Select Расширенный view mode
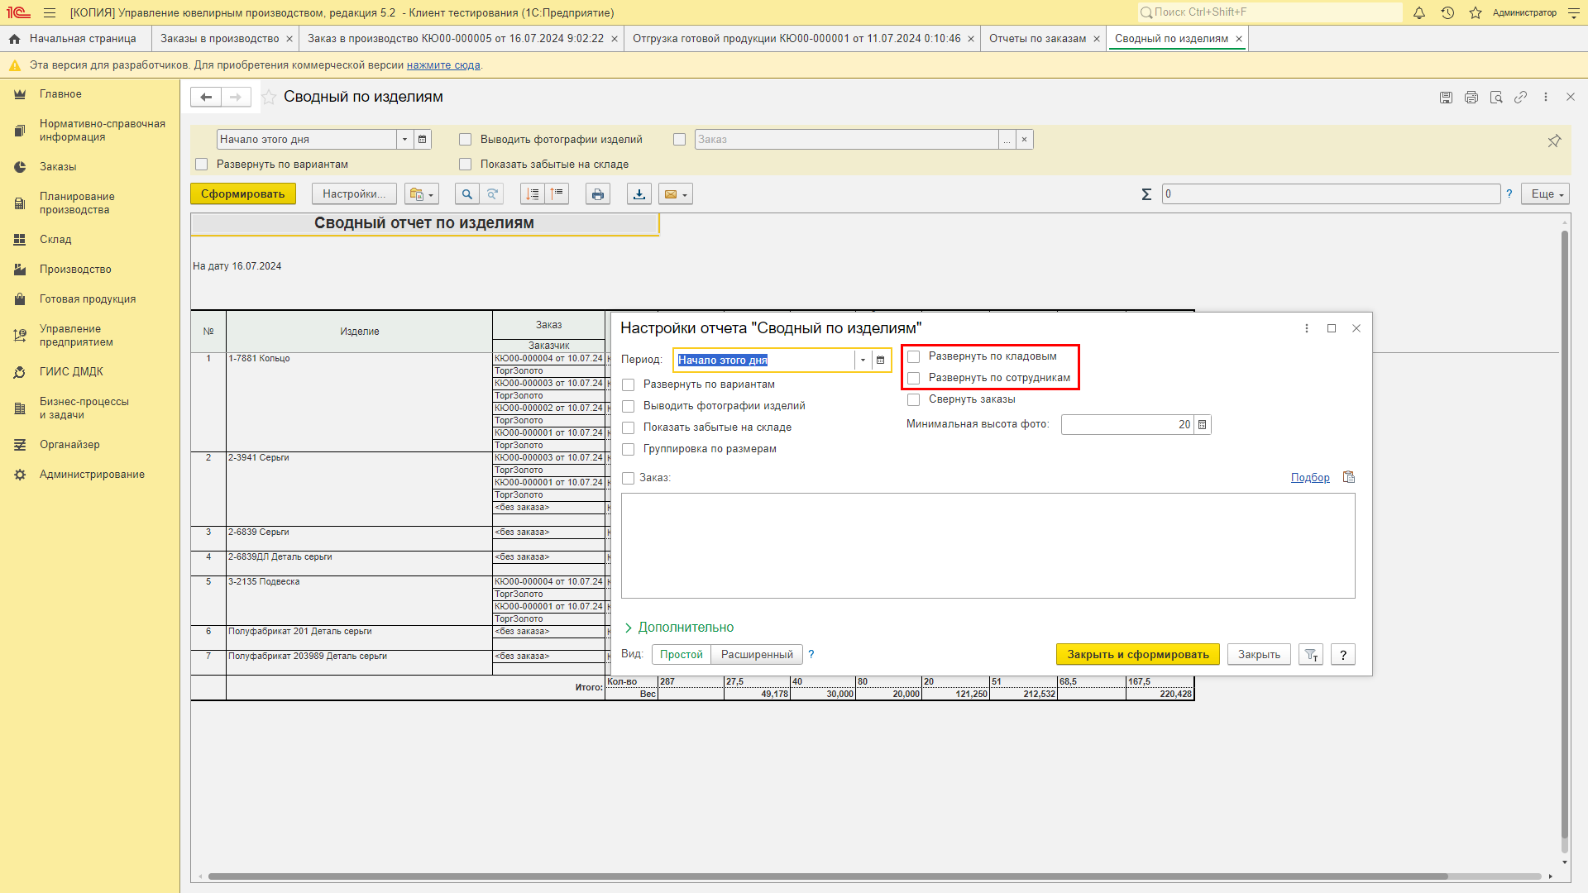The image size is (1588, 893). 757,655
